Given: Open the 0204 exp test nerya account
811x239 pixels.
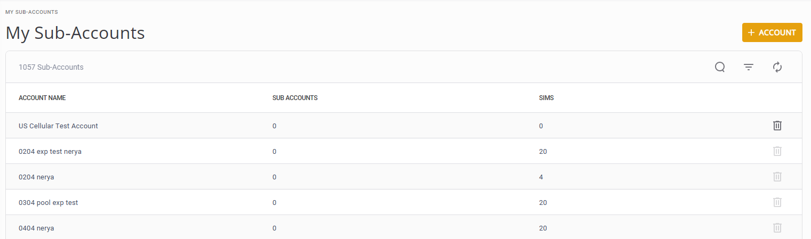Looking at the screenshot, I should (x=50, y=152).
